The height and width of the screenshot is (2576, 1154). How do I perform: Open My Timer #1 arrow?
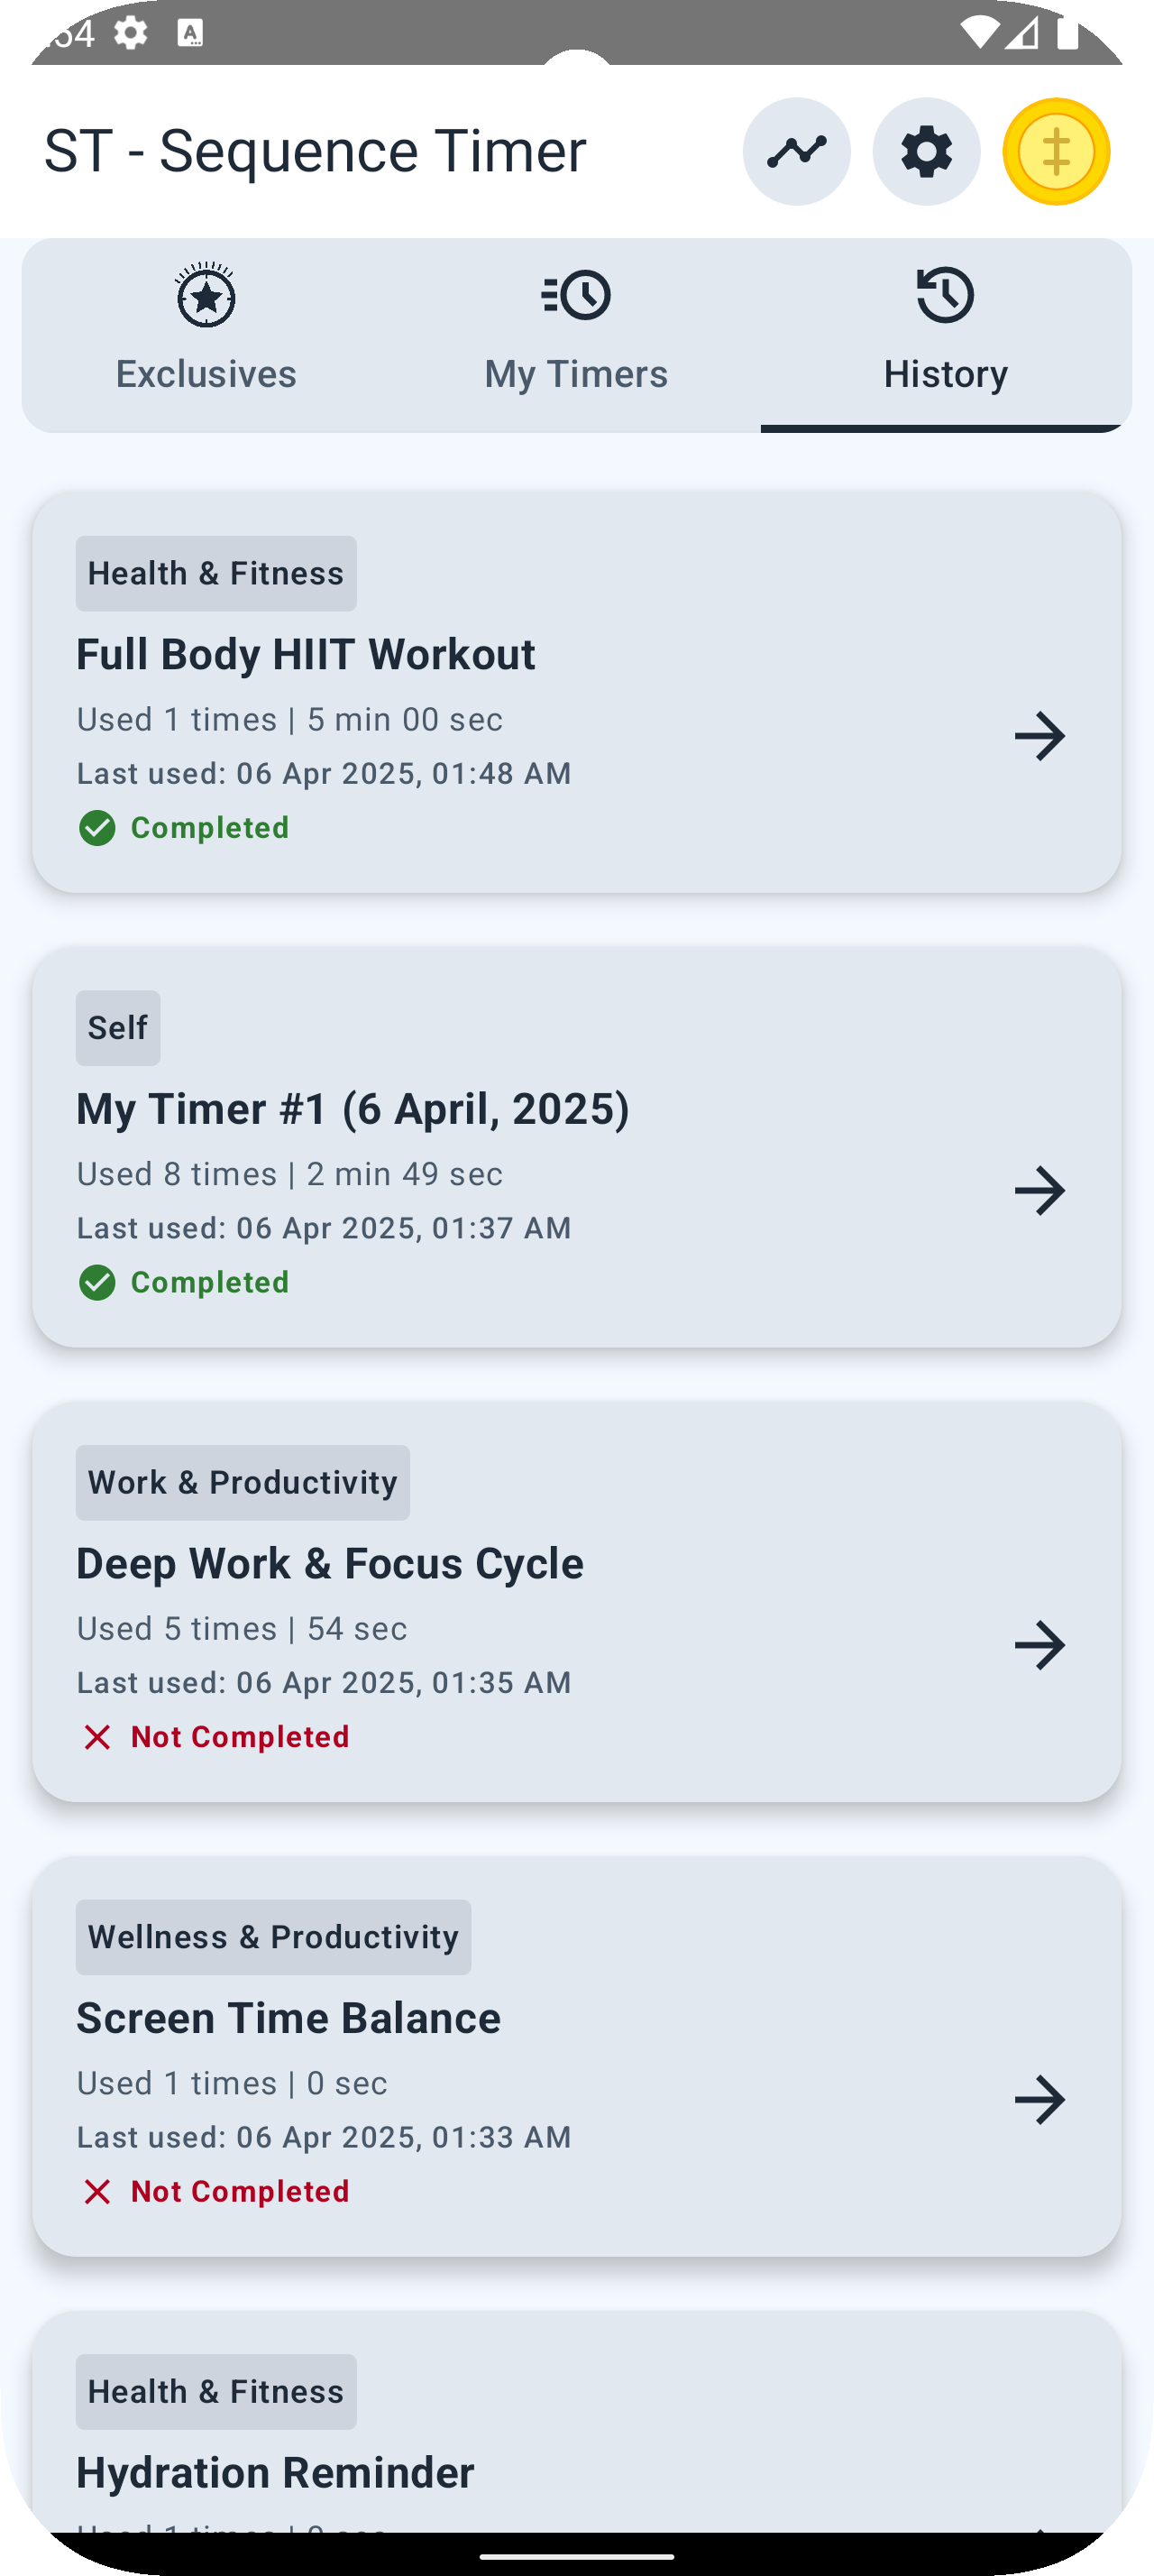coord(1040,1191)
